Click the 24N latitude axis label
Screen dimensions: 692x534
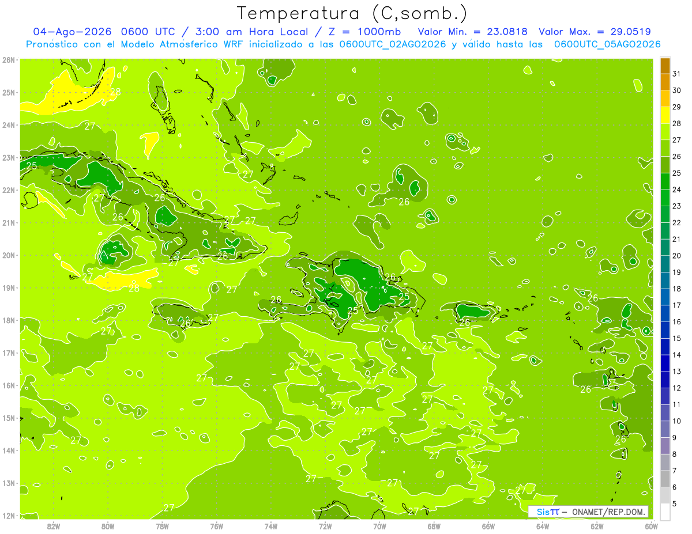(x=9, y=125)
